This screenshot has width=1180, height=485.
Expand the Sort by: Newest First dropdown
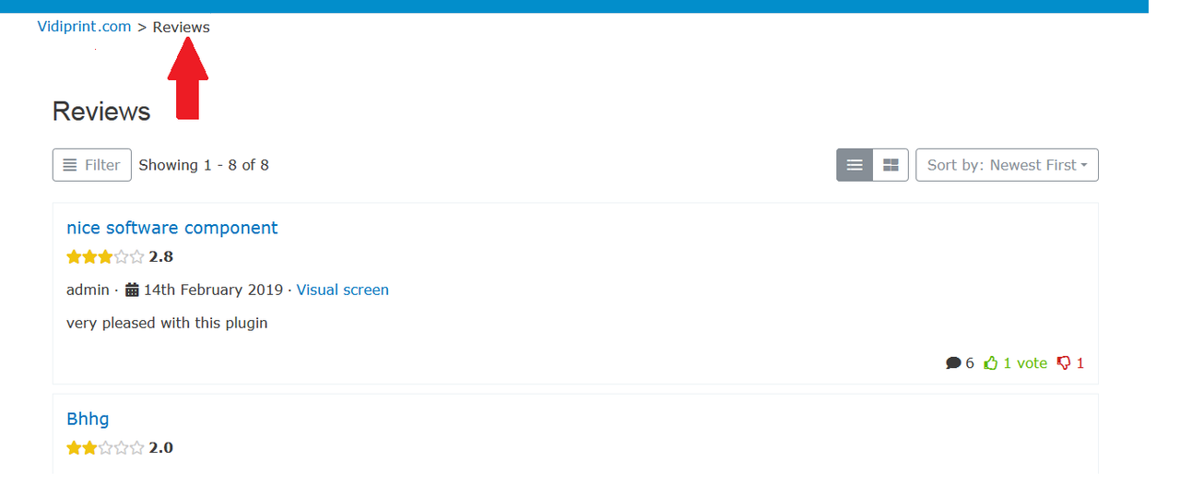tap(1007, 165)
